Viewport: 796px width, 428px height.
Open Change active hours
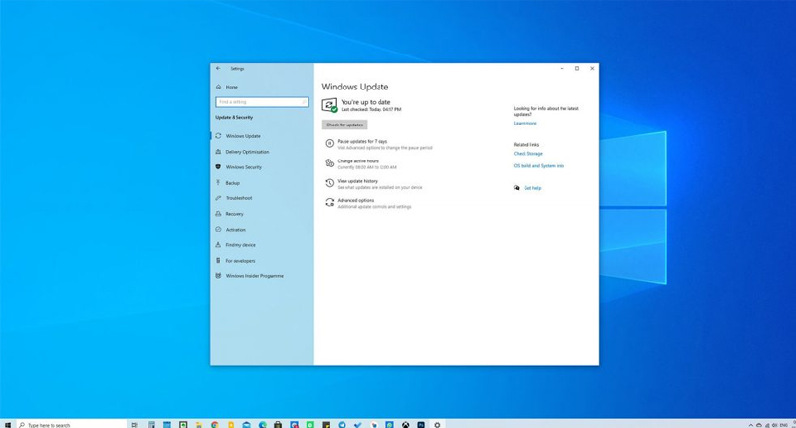(x=361, y=164)
